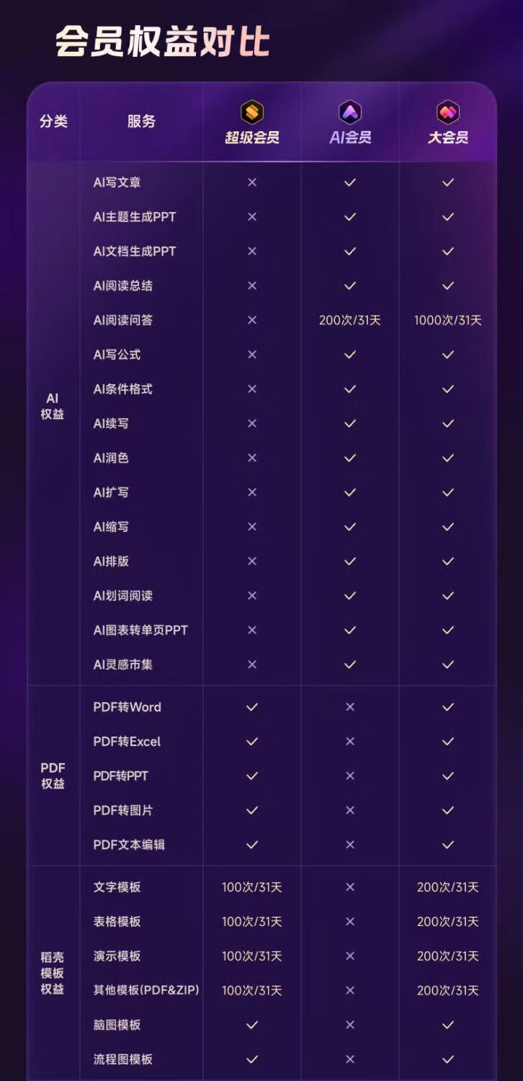Image resolution: width=523 pixels, height=1081 pixels.
Task: Click 流程图模板 cross under AI会员
Action: [350, 1059]
